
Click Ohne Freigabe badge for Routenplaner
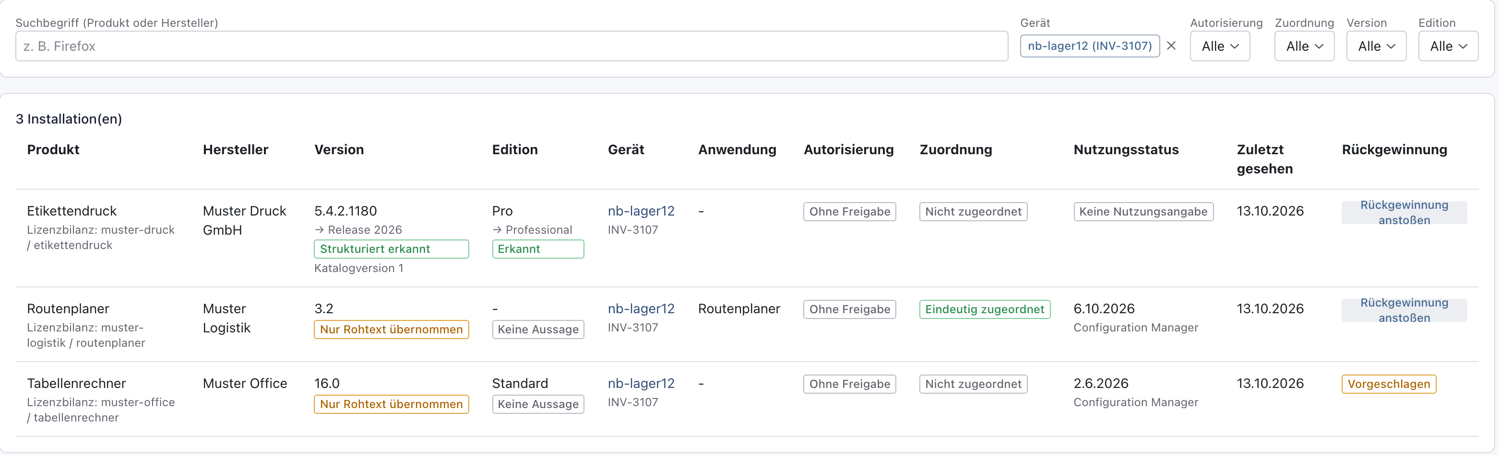850,309
